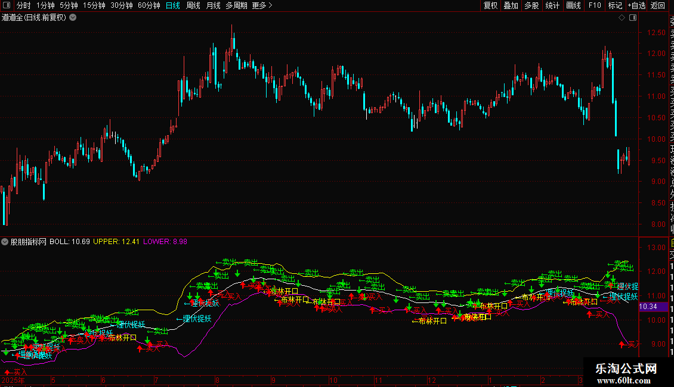Click the 13.00 indicator axis label

pos(656,248)
